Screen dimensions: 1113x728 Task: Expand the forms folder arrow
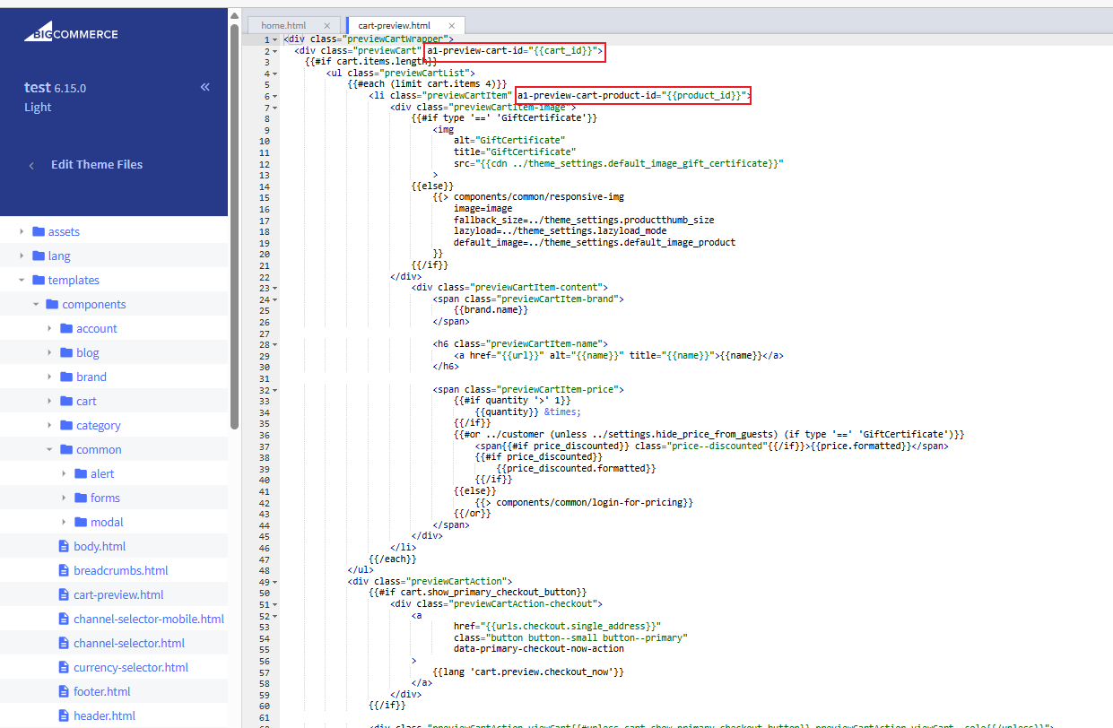pos(65,498)
